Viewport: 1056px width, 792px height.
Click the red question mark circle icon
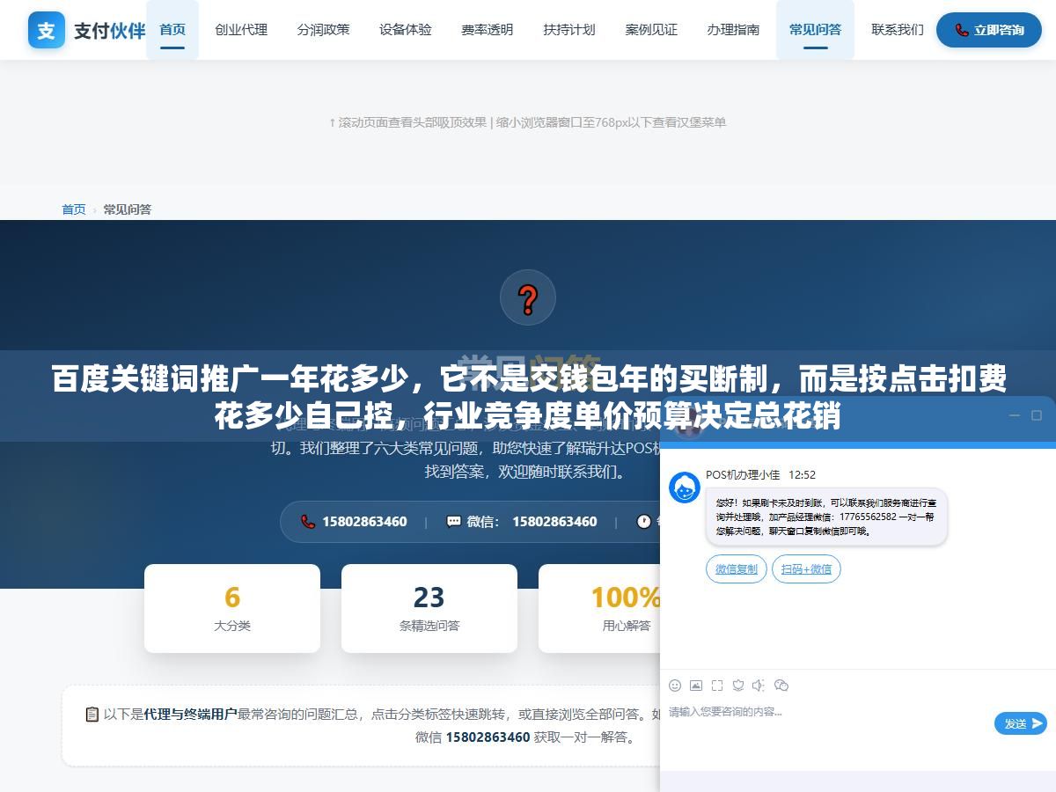528,297
